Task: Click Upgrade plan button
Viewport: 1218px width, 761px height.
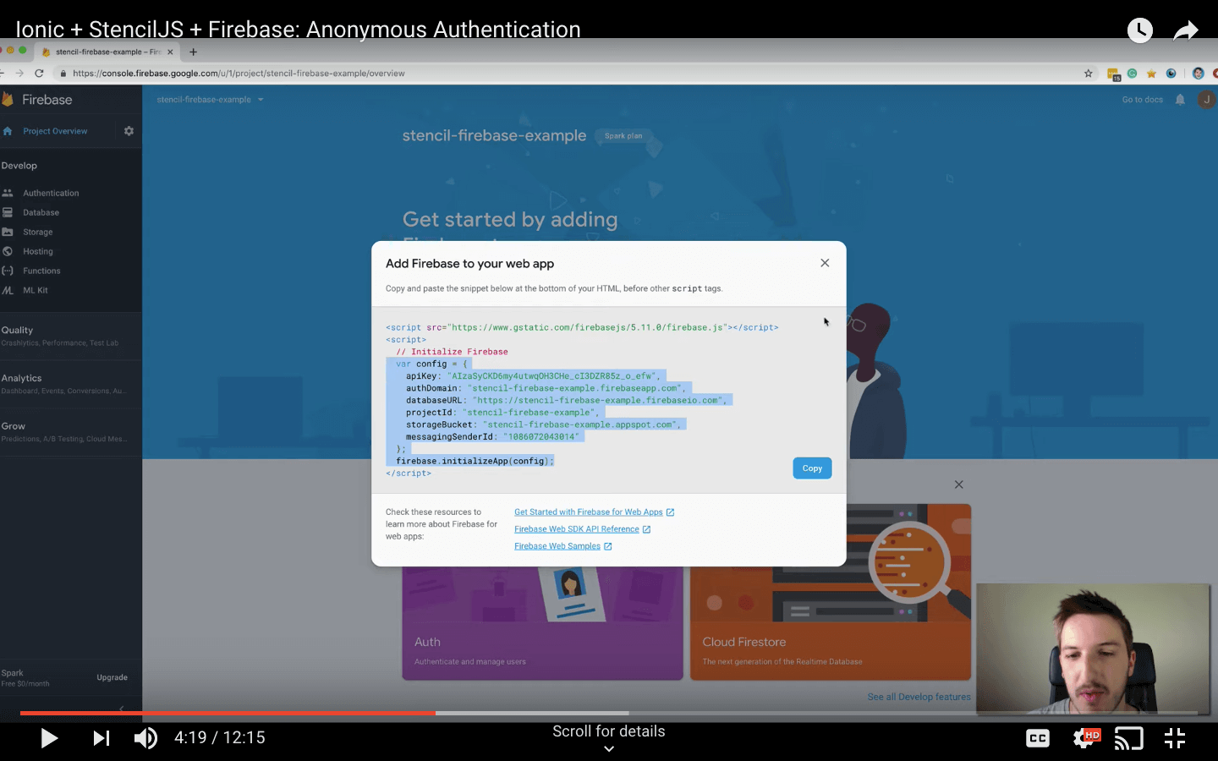Action: [112, 678]
